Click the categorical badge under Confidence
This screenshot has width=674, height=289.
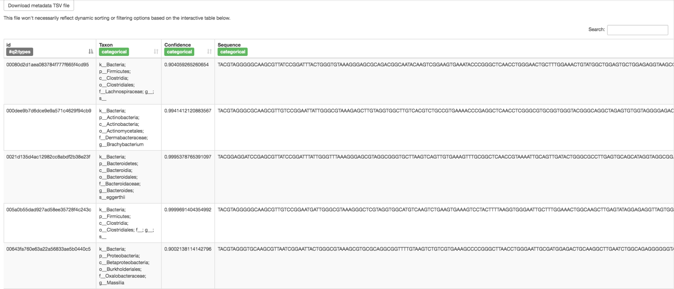coord(179,52)
